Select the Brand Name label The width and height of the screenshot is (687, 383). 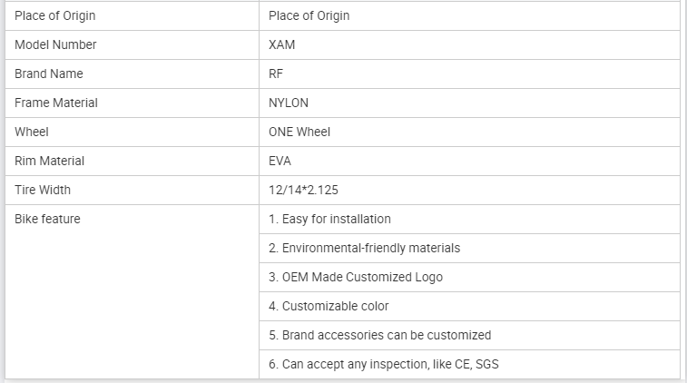coord(48,74)
